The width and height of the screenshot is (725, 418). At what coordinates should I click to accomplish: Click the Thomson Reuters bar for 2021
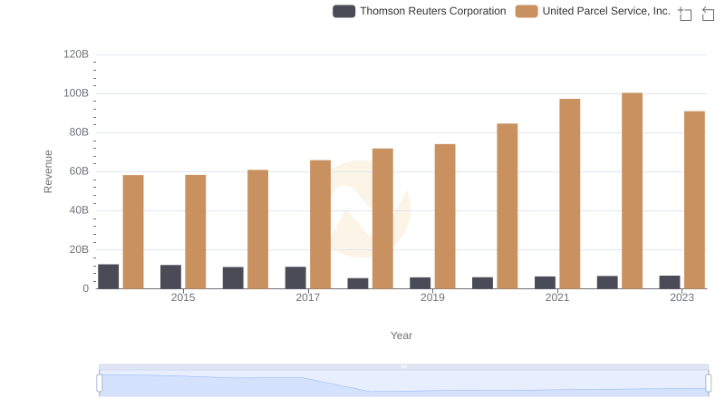(x=545, y=283)
